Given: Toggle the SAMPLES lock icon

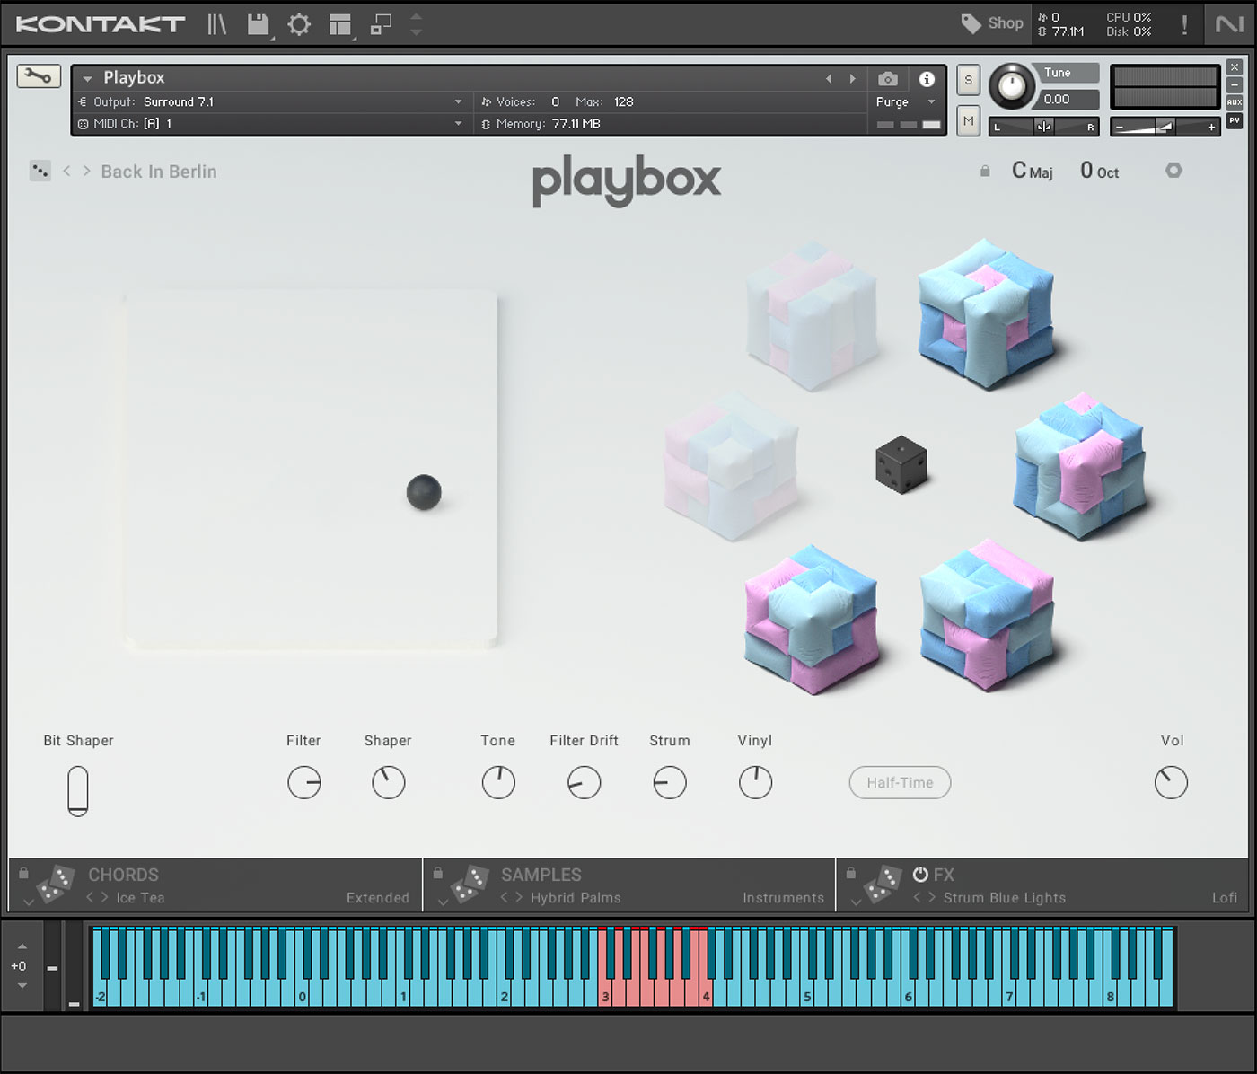Looking at the screenshot, I should coord(438,872).
